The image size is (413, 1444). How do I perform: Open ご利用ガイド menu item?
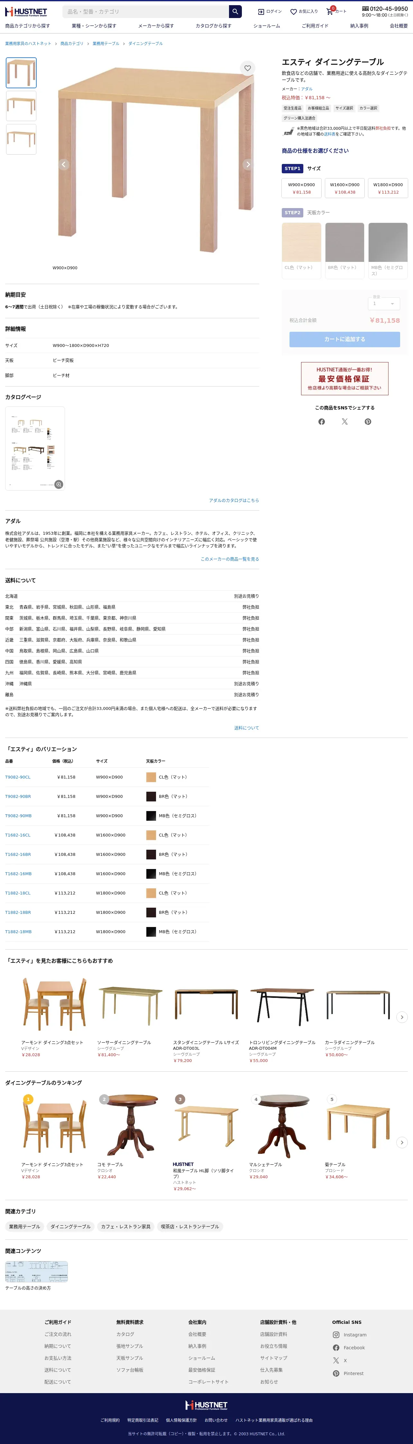pos(315,26)
